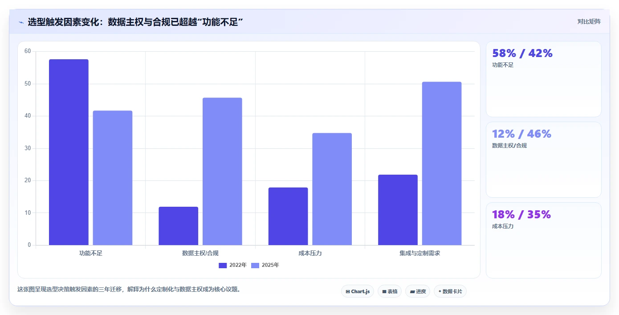The width and height of the screenshot is (619, 315).
Task: Click the chart title heading text
Action: point(135,22)
